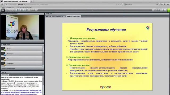Pause the webinar recording playback
Screen dimensions: 170x95
22,10
